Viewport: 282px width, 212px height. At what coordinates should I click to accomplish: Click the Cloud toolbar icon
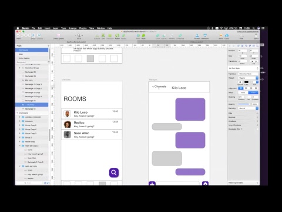(227, 35)
